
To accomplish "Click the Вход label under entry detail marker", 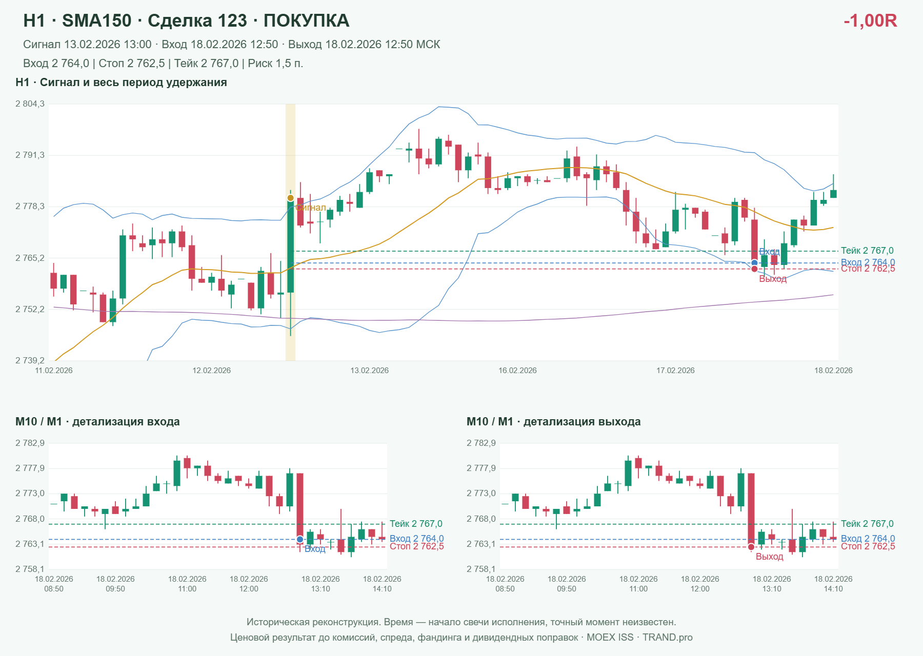I will (x=315, y=549).
